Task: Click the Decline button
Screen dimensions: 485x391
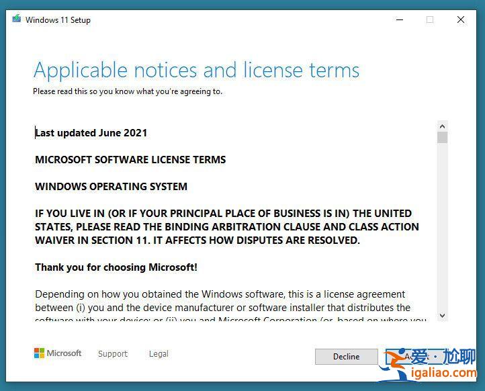Action: 346,357
